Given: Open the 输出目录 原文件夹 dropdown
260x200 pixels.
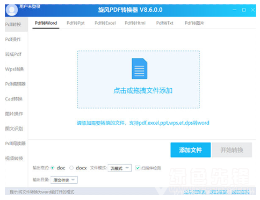Looking at the screenshot, I should (x=64, y=180).
